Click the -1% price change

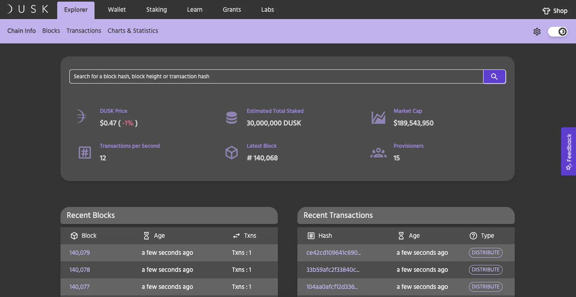click(x=128, y=123)
